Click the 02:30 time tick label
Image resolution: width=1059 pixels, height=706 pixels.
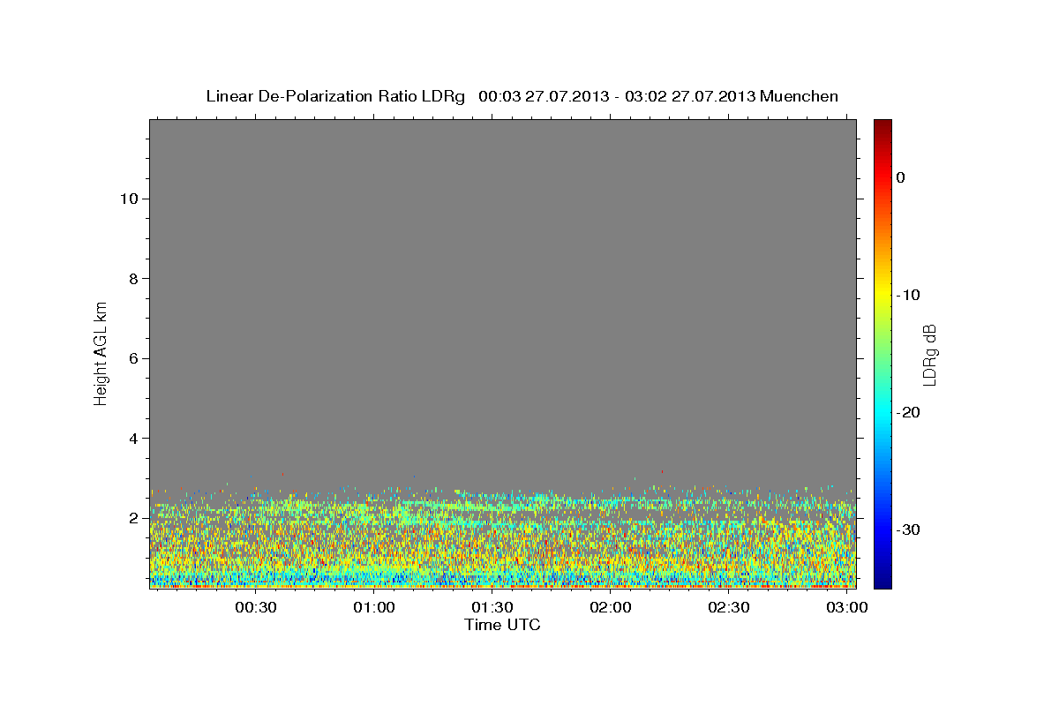tap(729, 608)
